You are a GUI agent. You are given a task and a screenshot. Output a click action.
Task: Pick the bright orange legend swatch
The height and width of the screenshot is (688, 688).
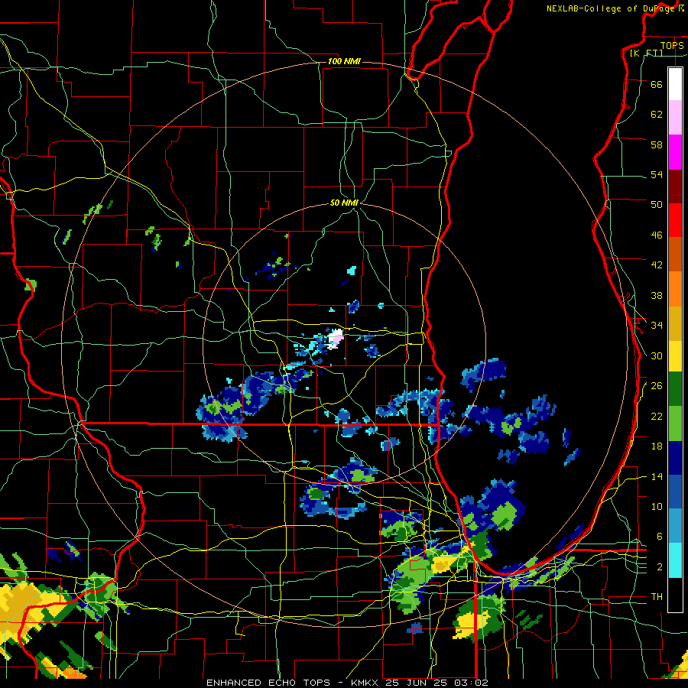(675, 289)
